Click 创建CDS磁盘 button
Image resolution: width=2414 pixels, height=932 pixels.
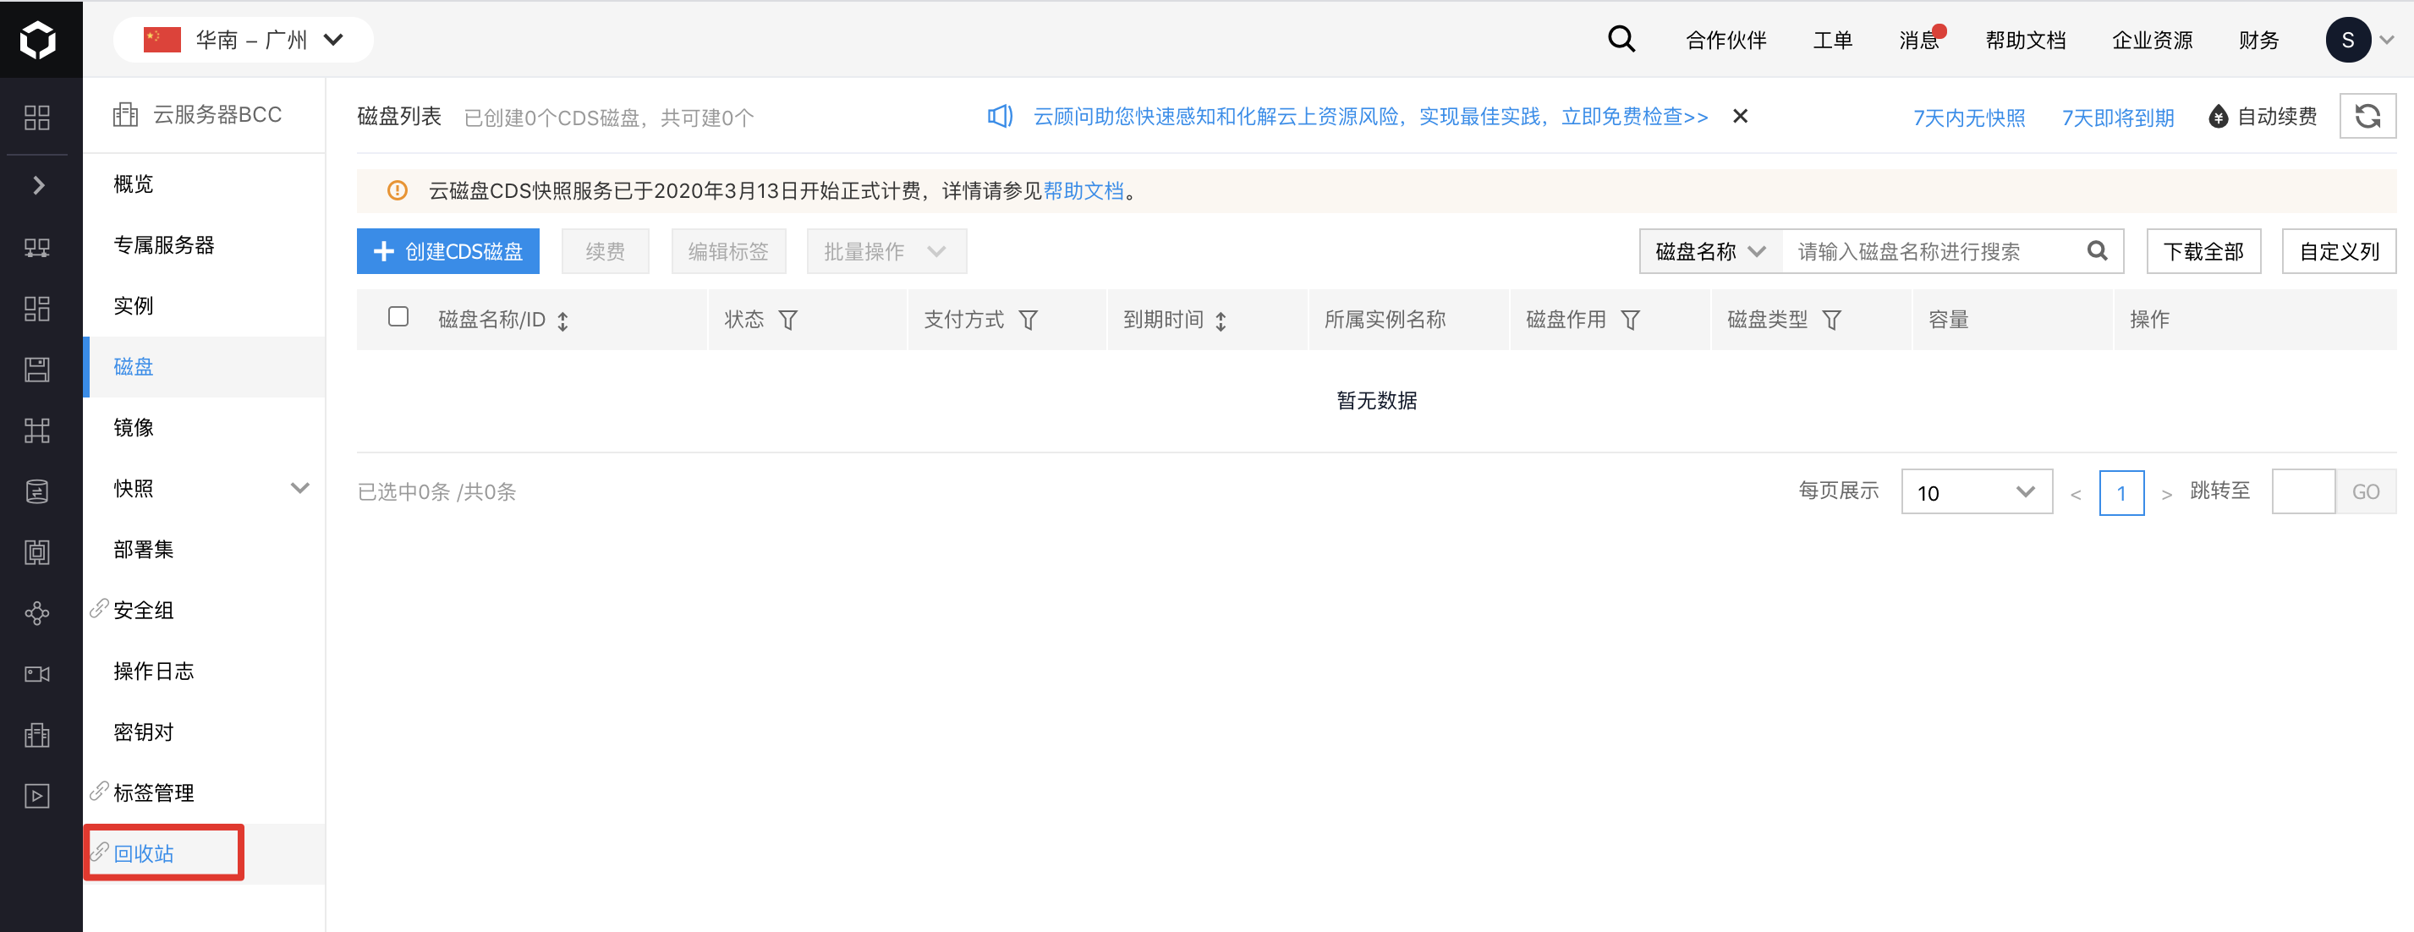pyautogui.click(x=448, y=251)
